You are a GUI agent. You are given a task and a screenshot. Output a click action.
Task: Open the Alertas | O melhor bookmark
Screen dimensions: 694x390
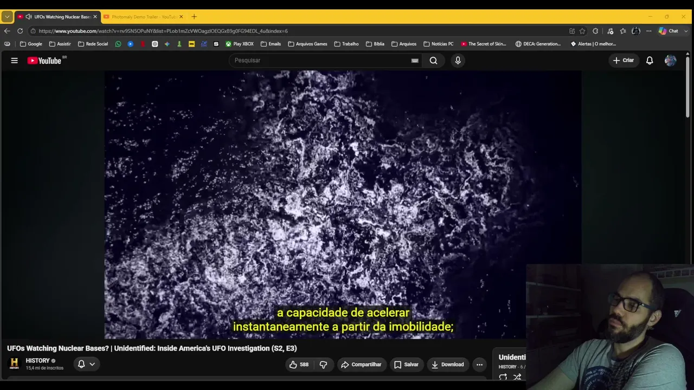pyautogui.click(x=594, y=44)
